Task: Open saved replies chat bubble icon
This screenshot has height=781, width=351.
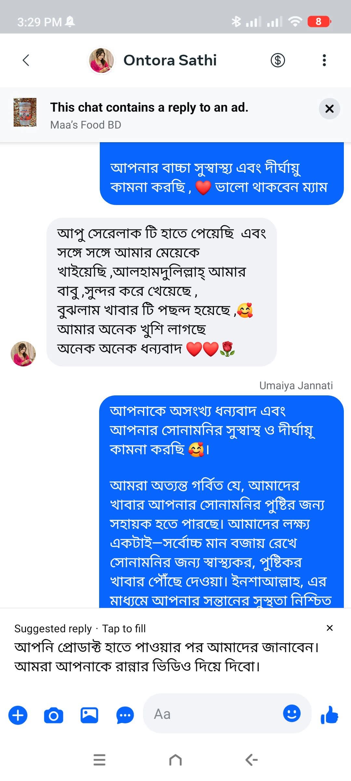Action: click(x=125, y=715)
